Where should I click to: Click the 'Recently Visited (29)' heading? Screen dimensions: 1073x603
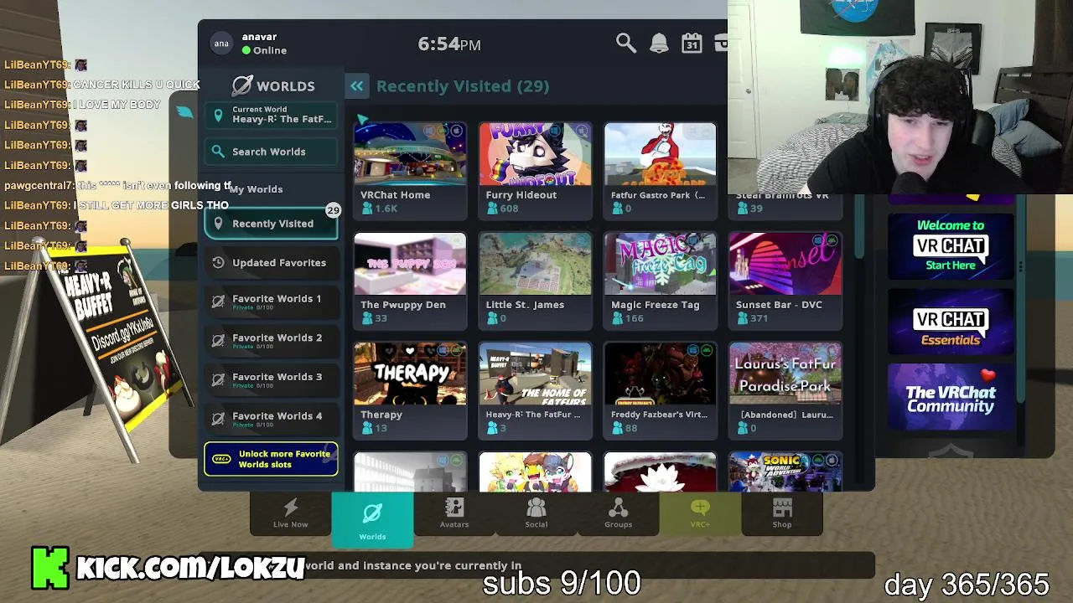pyautogui.click(x=463, y=86)
